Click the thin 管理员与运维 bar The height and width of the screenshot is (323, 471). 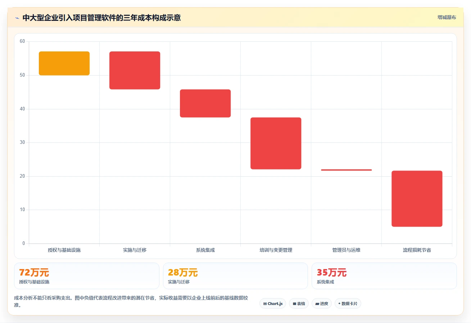click(x=346, y=170)
